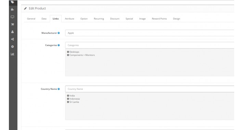Remove the Components > Monitors category
This screenshot has height=130, width=243.
pos(68,55)
